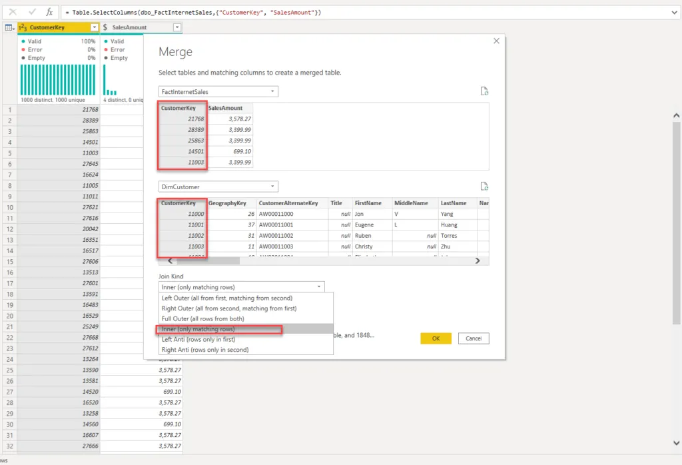Pick Right Anti (rows only in second)
The height and width of the screenshot is (465, 682).
tap(204, 349)
